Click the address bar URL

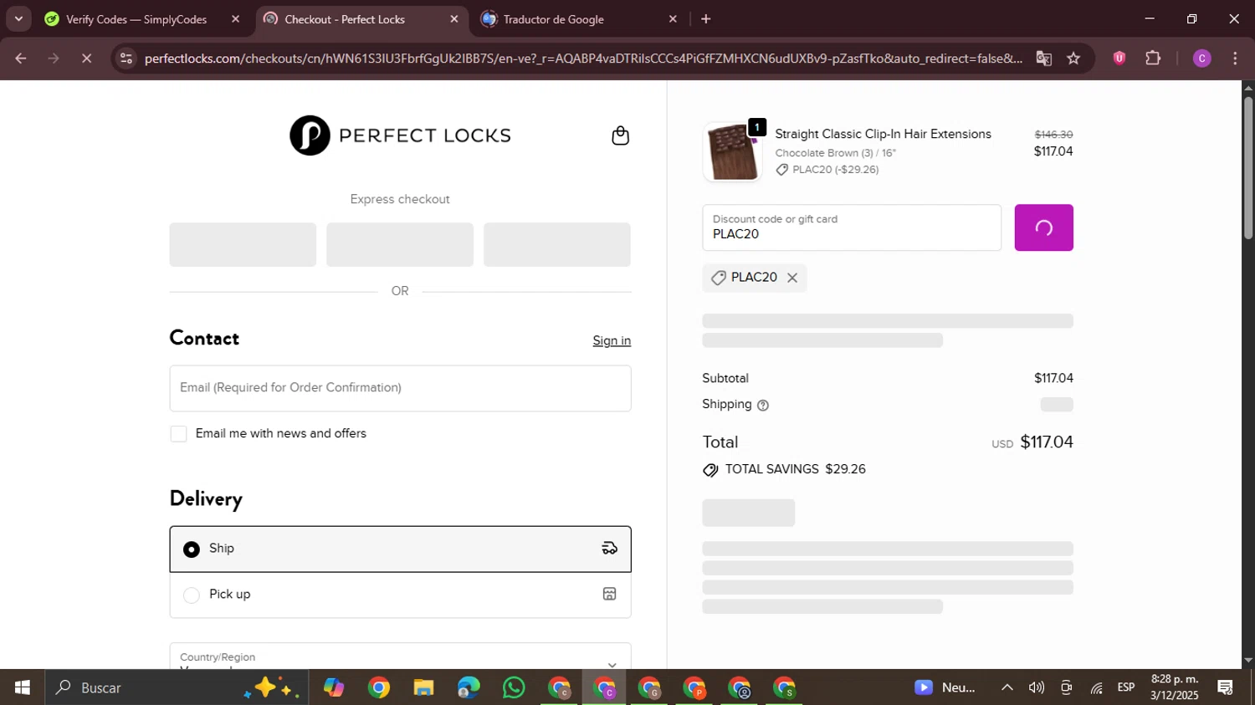583,59
